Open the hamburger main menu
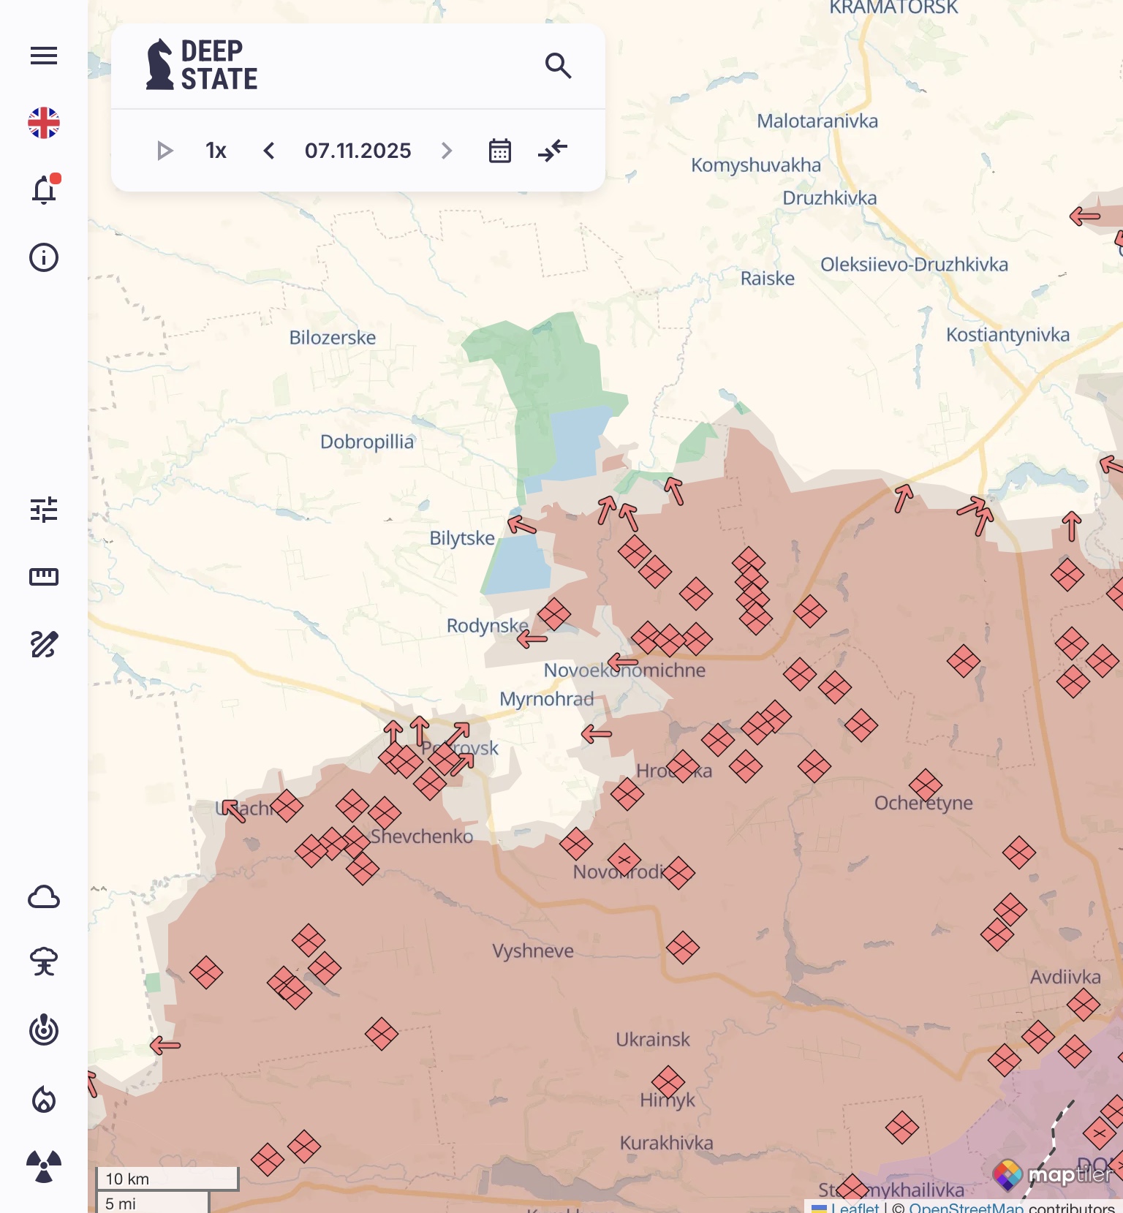 click(44, 56)
